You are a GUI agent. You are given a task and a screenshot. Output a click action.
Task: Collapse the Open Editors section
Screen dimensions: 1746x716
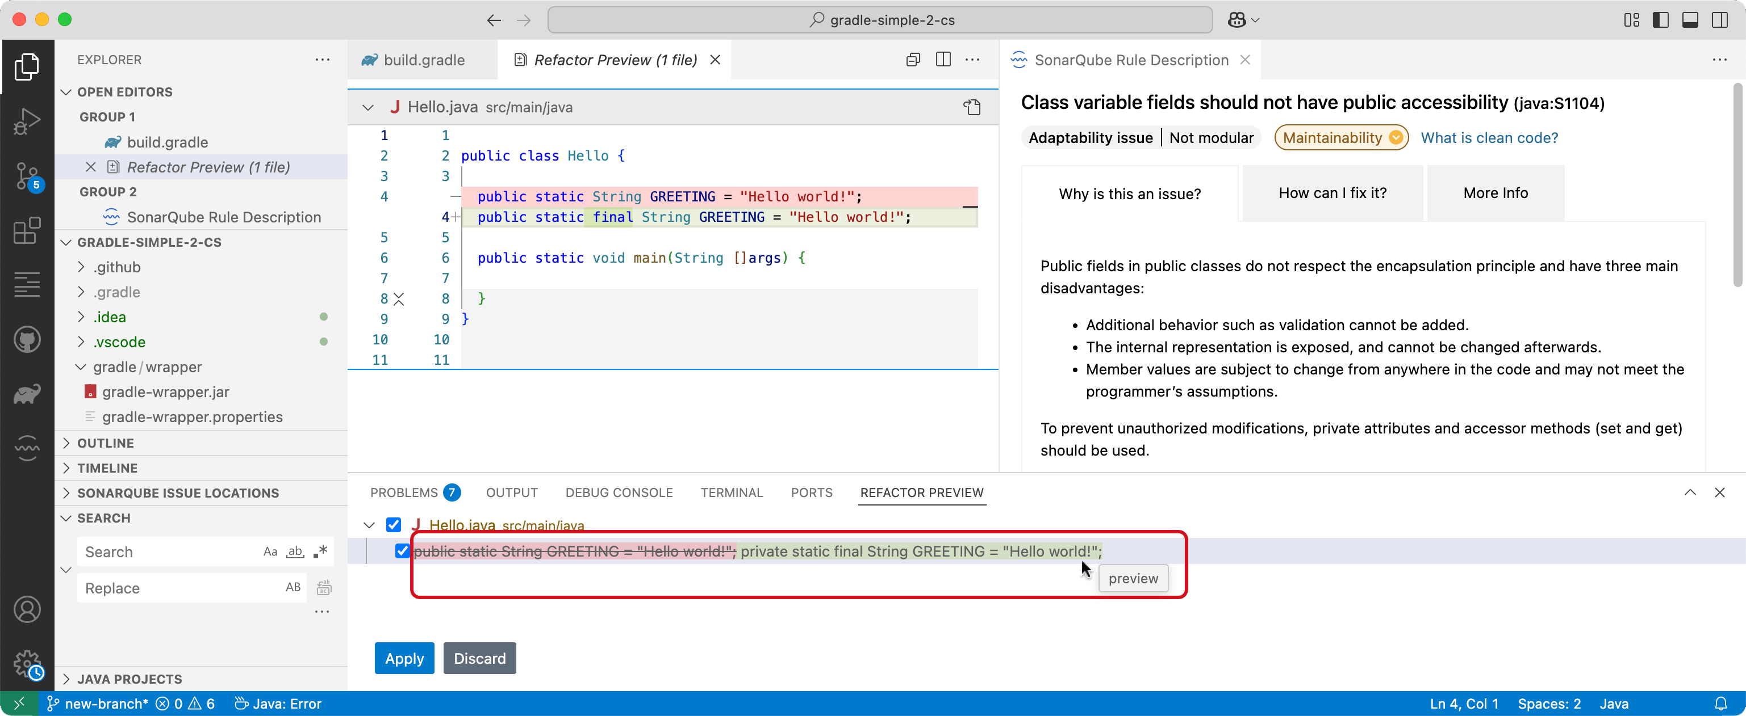click(66, 92)
